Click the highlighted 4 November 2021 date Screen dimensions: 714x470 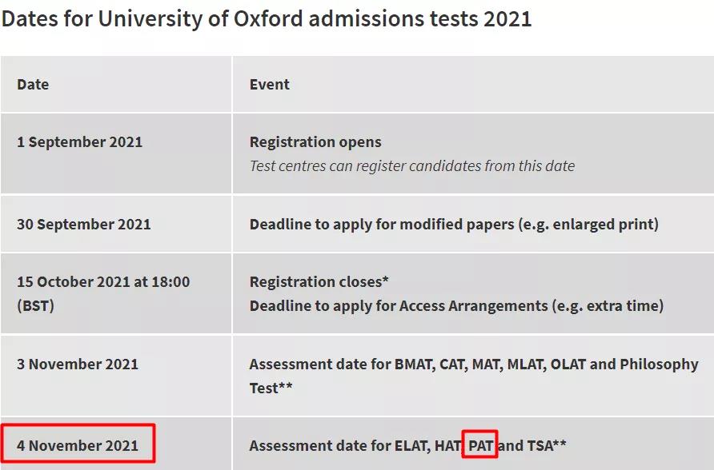coord(78,445)
